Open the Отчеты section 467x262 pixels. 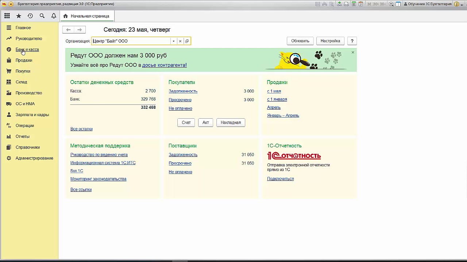coord(23,136)
